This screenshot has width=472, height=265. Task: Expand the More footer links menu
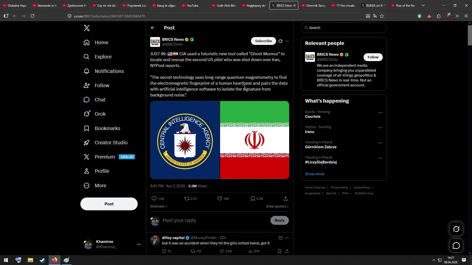coord(346,193)
